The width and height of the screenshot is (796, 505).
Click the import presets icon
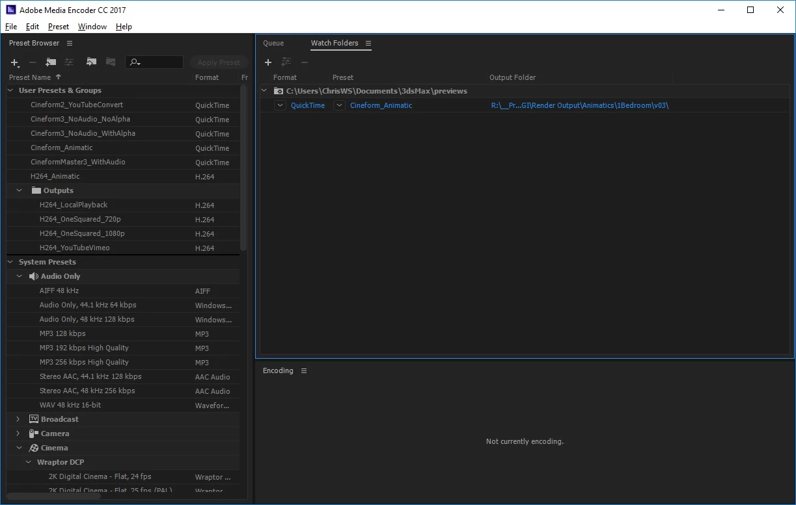[91, 62]
